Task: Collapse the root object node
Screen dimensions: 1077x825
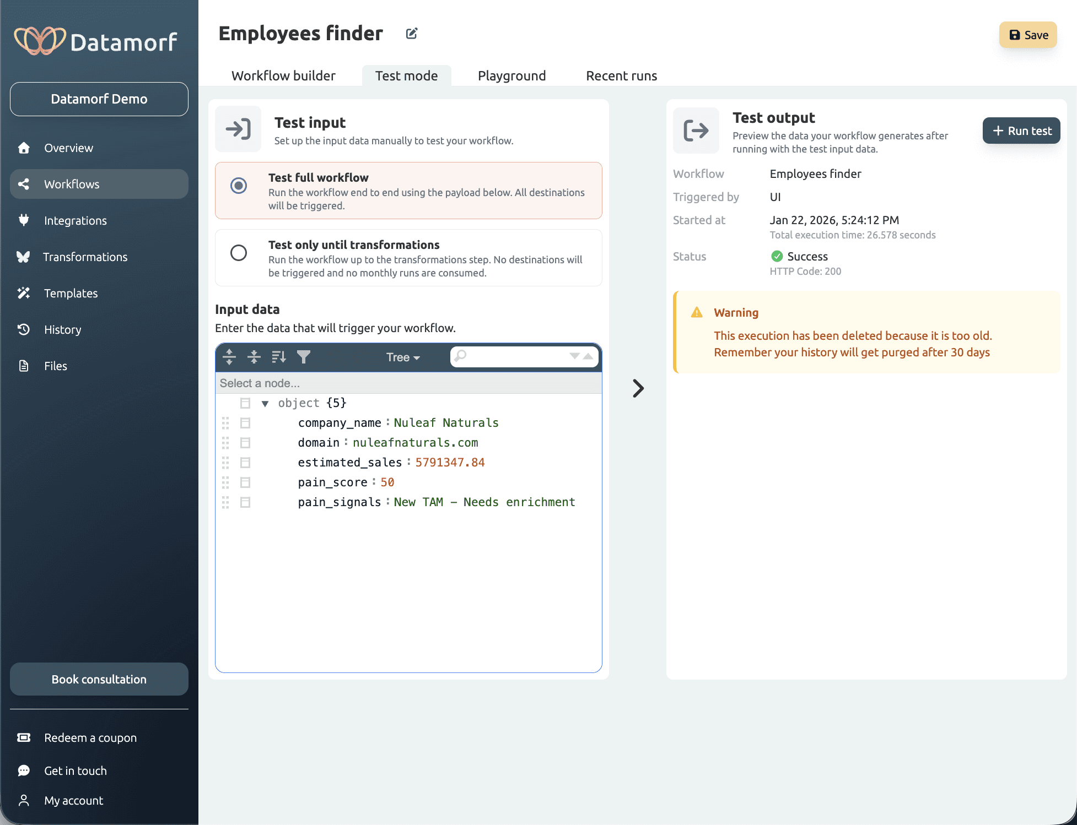Action: point(265,404)
